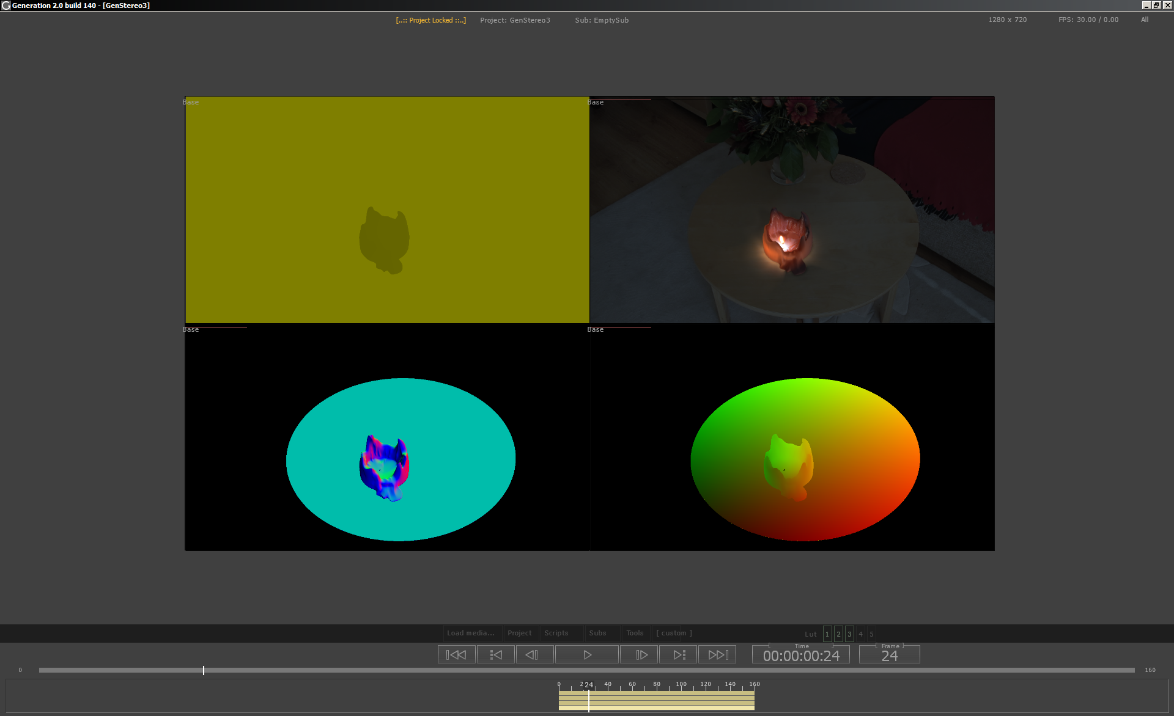Open the custom layout dropdown

click(674, 633)
